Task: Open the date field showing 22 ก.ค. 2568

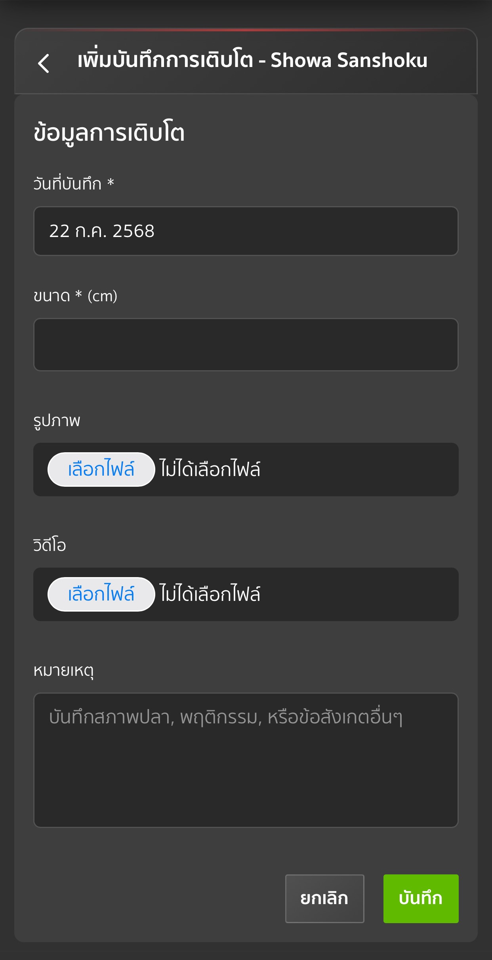Action: click(246, 231)
